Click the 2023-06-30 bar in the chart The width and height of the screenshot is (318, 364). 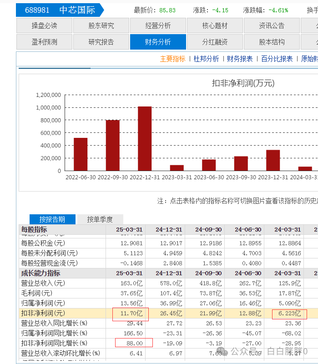coord(209,165)
